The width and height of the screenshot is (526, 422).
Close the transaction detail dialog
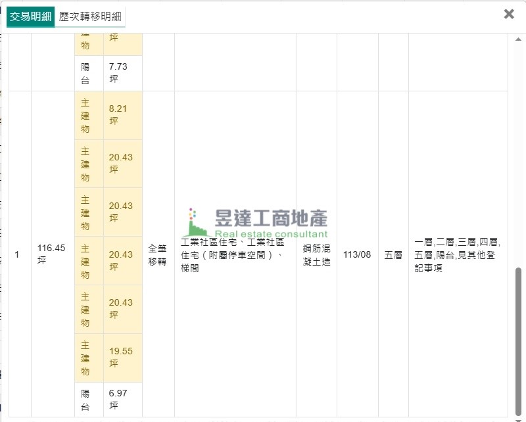(x=508, y=14)
